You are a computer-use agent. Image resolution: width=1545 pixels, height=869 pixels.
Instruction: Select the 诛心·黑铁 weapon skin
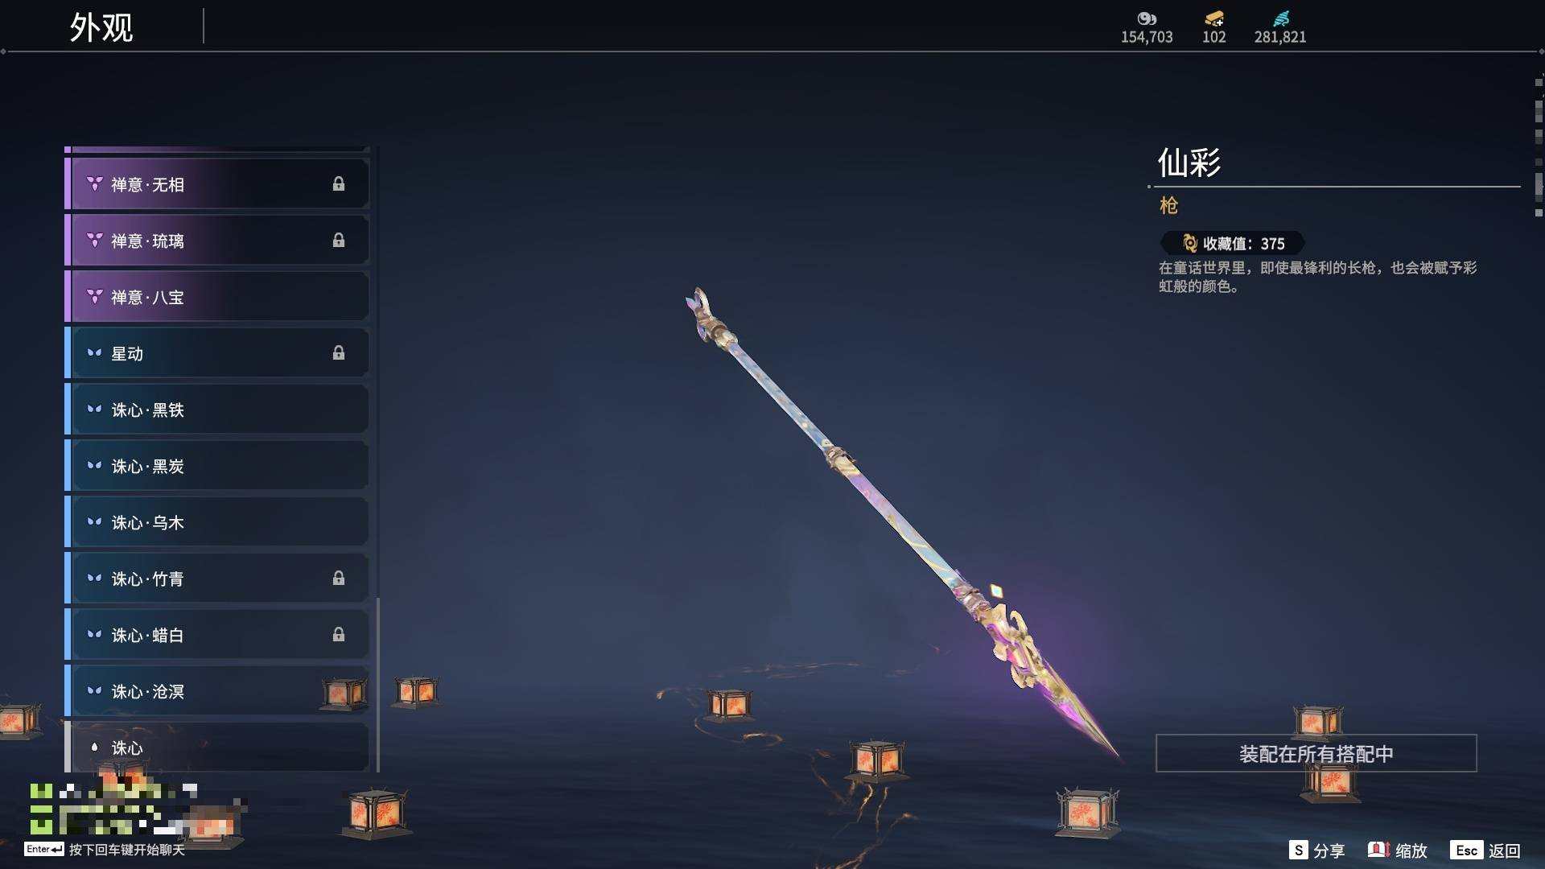[x=217, y=410]
